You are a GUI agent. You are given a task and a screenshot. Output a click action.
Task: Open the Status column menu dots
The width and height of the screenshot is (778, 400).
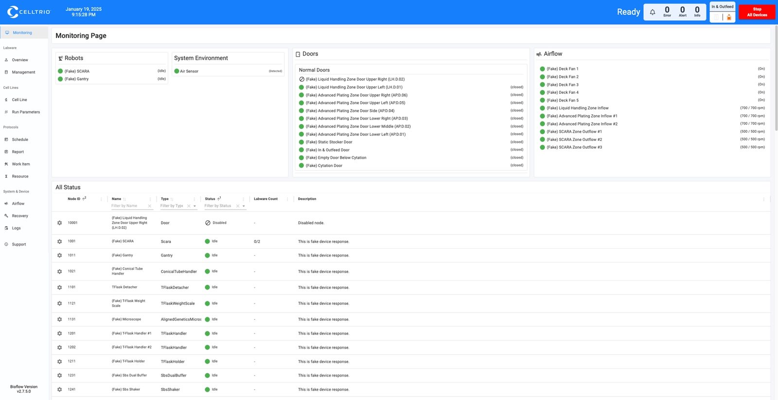click(243, 199)
